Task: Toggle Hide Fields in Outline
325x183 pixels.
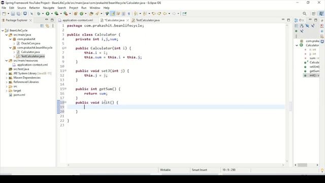Action: click(x=307, y=26)
